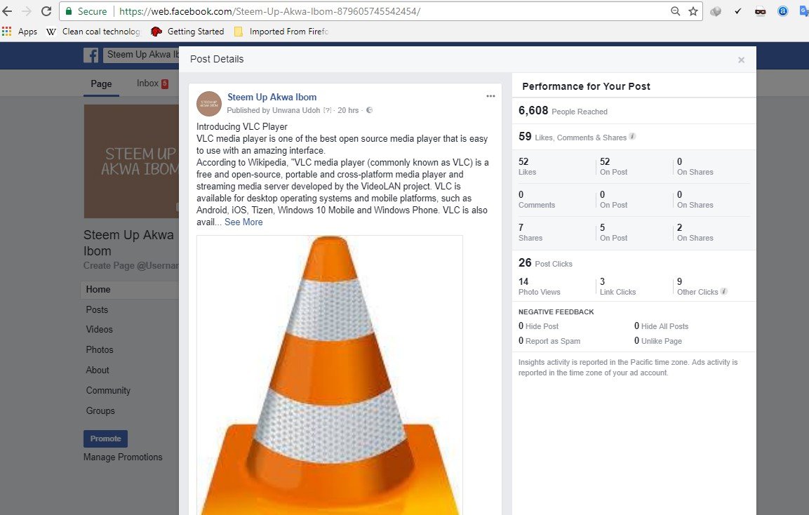Click the Facebook logo icon
Image resolution: width=809 pixels, height=515 pixels.
tap(91, 55)
